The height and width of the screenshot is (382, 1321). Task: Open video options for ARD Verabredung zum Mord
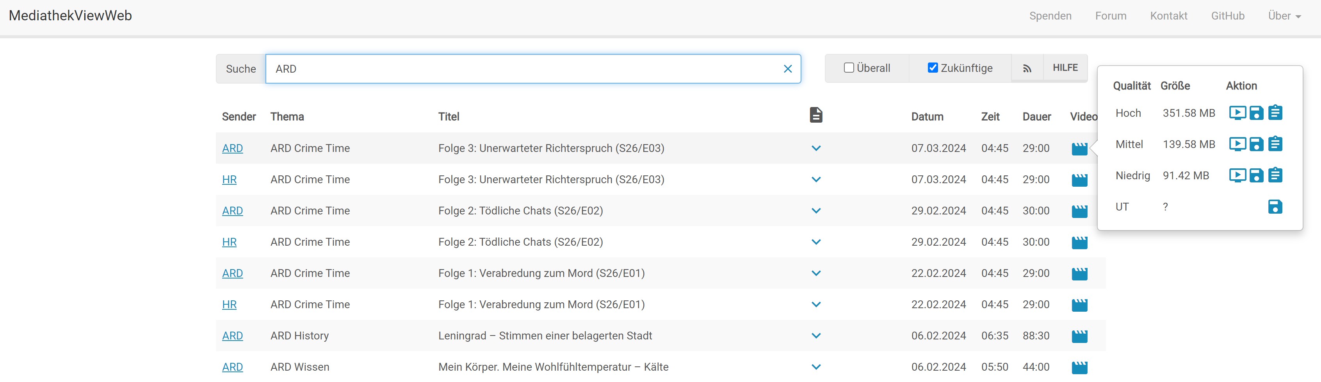(x=1079, y=274)
